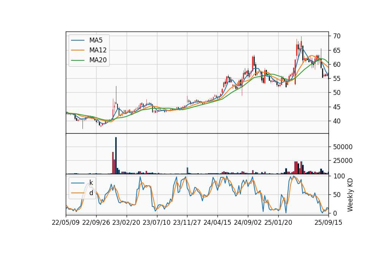365x262 pixels.
Task: Click the 23/02/20 date tick label
Action: pos(126,223)
